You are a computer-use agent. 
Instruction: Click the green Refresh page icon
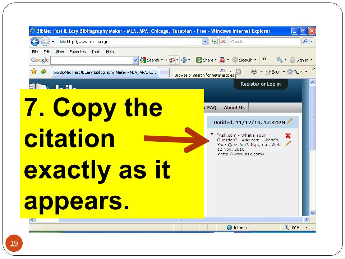(x=213, y=41)
